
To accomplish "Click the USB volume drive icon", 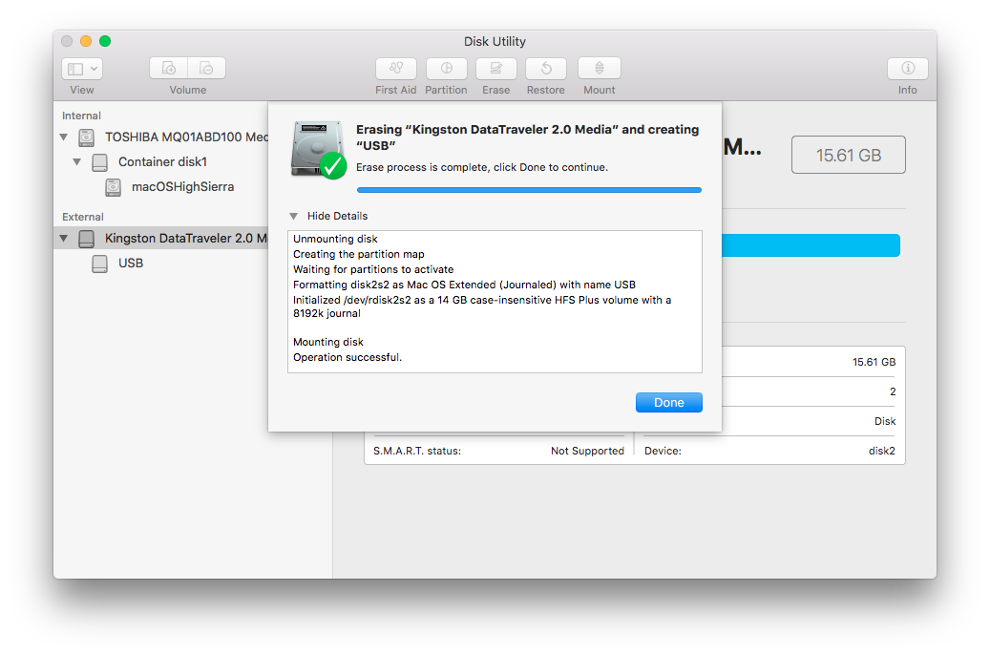I will [x=99, y=264].
